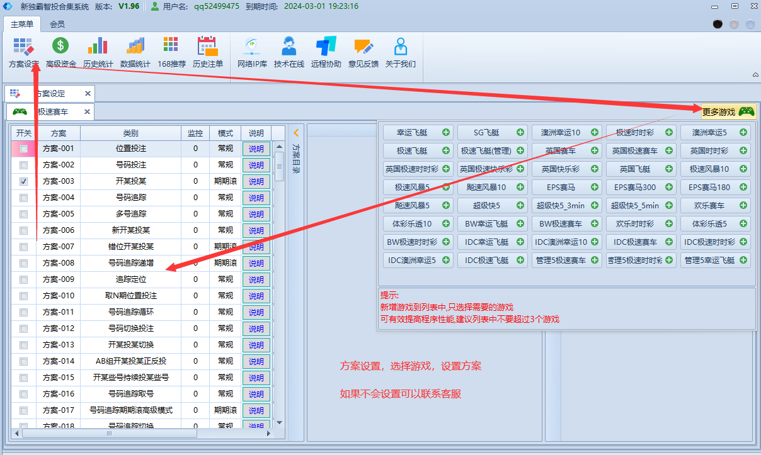Toggle checkbox for 方案-009

click(23, 279)
